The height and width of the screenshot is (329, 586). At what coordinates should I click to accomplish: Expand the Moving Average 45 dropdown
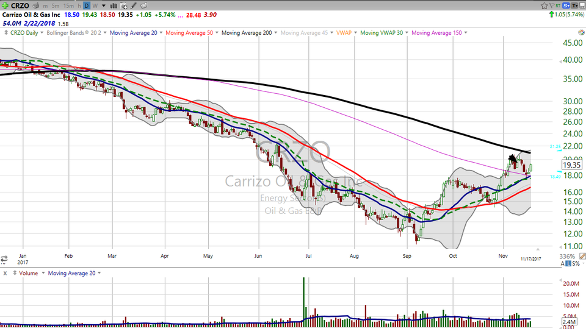point(331,33)
